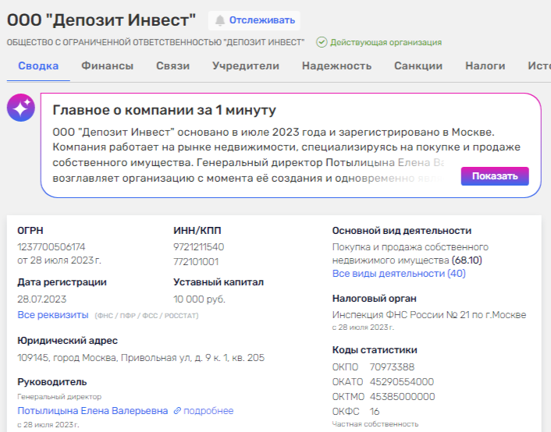Viewport: 551px width, 432px height.
Task: Open Все виды деятельности (40) link
Action: 399,273
